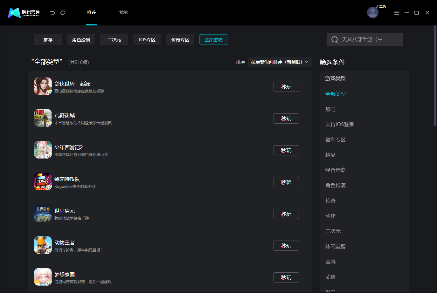Image resolution: width=437 pixels, height=293 pixels.
Task: Expand the 按更新时间排序 sort dropdown
Action: click(280, 62)
